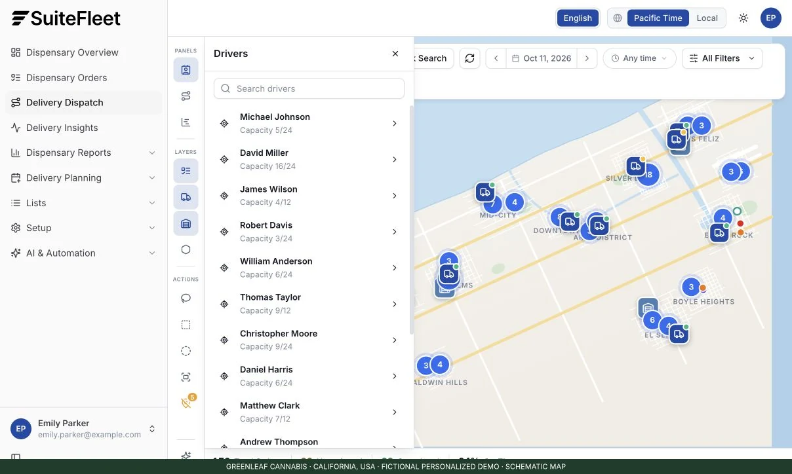The image size is (792, 474).
Task: Click the Search button on map toolbar
Action: (x=432, y=58)
